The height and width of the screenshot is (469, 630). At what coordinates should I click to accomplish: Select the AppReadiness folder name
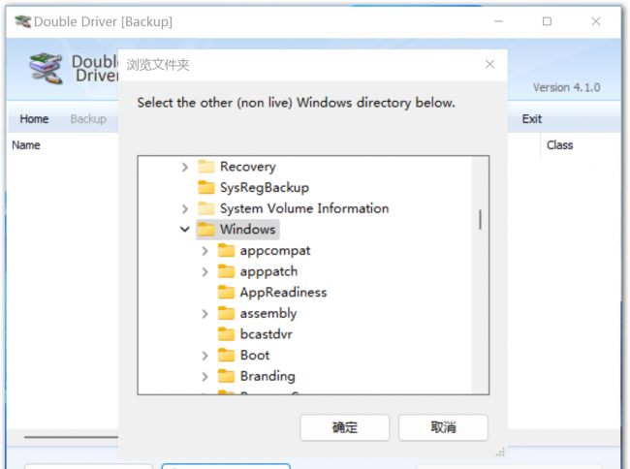click(x=283, y=293)
